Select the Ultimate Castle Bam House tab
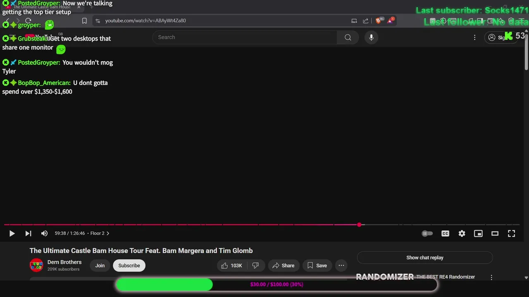 click(41, 7)
